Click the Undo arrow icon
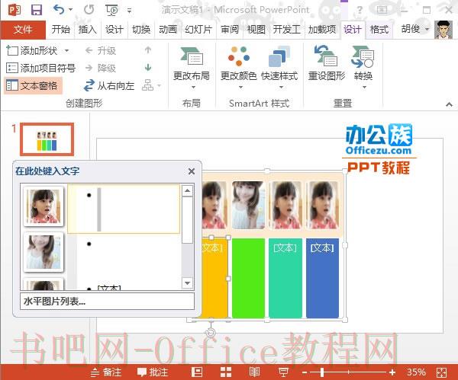Image resolution: width=458 pixels, height=380 pixels. coord(59,10)
